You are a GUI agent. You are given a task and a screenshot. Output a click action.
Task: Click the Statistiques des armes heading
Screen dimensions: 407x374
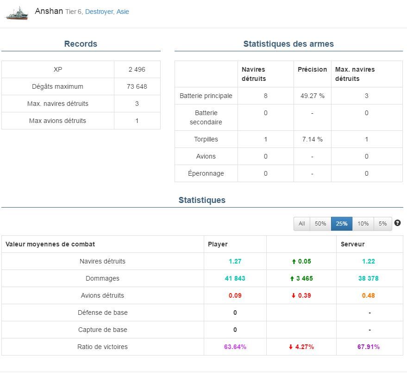tap(288, 44)
